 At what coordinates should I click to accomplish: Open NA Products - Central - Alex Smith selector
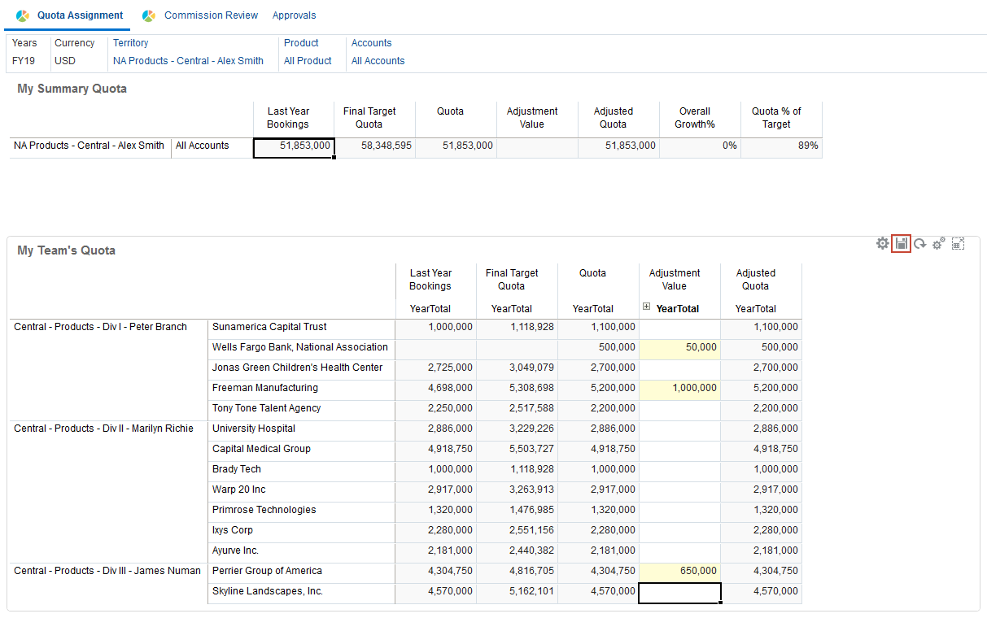(188, 61)
